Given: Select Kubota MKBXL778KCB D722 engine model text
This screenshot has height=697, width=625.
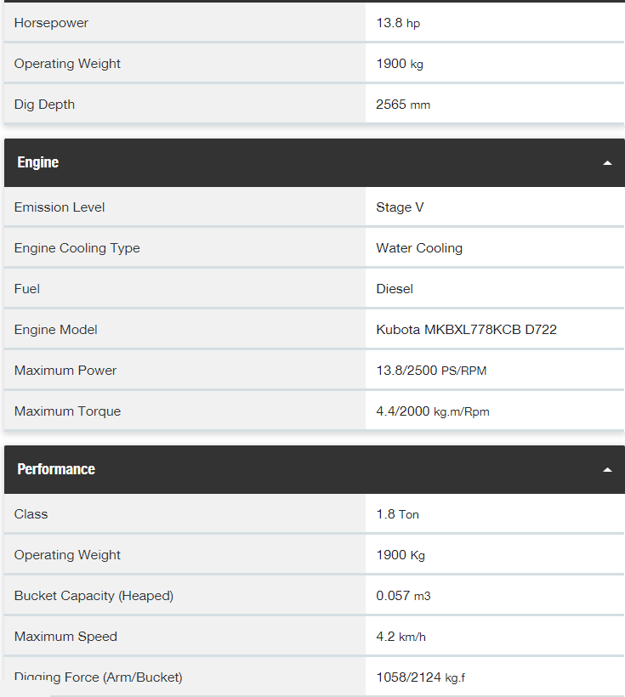Looking at the screenshot, I should click(467, 330).
